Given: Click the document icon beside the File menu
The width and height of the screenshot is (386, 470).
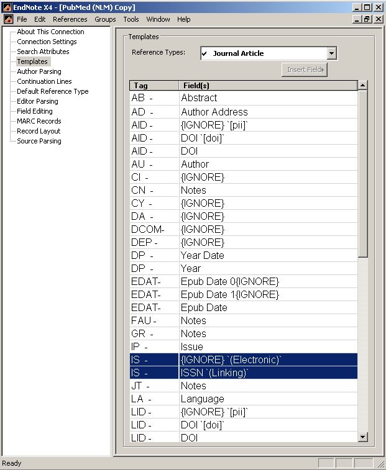Looking at the screenshot, I should click(x=9, y=19).
